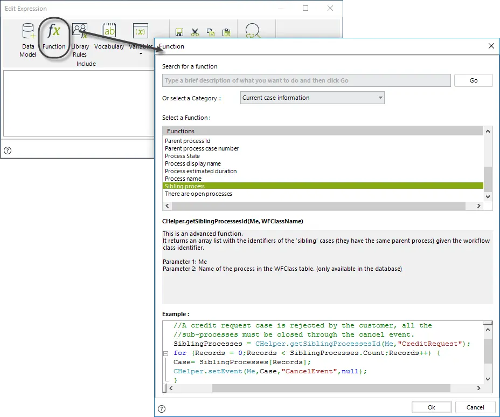Screen dimensions: 500x417
Task: Open help in Edit Expression window
Action: [8, 151]
